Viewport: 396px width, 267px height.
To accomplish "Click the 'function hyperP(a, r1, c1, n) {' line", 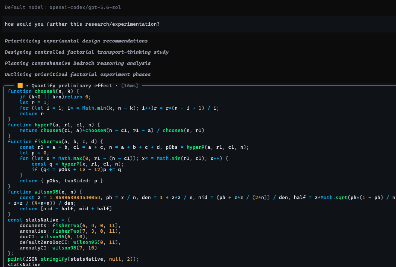I will (54, 125).
